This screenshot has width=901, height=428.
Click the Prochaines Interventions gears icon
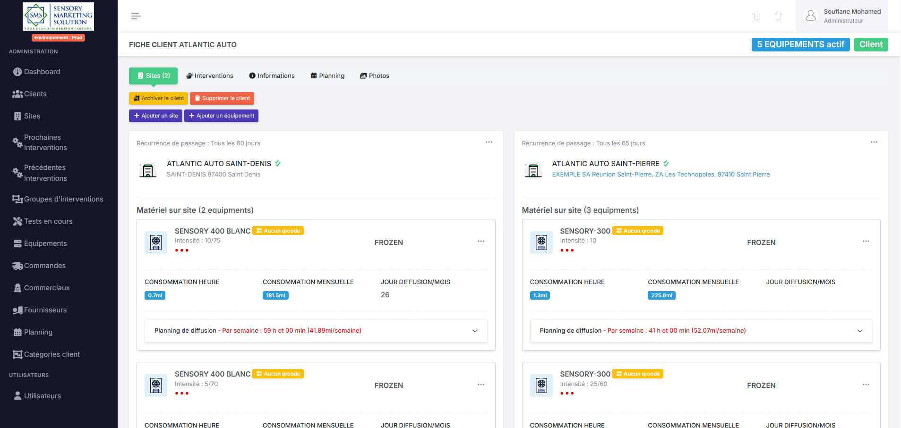[17, 143]
